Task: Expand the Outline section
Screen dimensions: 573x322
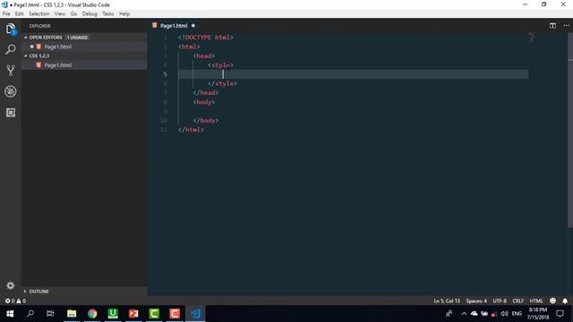Action: (x=25, y=292)
